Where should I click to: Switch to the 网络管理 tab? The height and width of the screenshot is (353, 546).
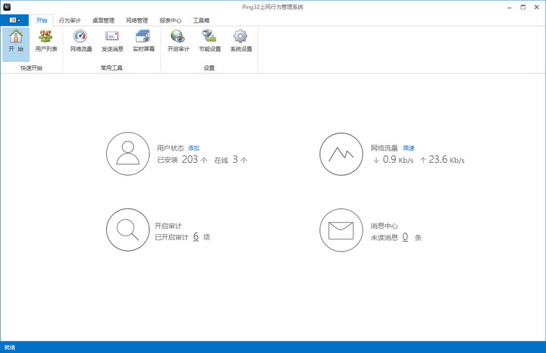point(136,20)
